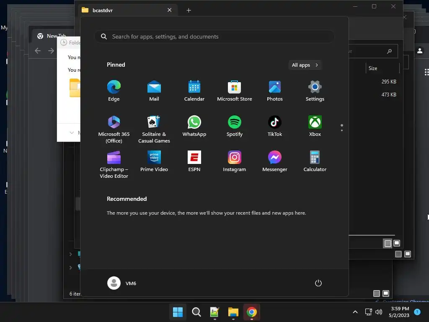The height and width of the screenshot is (322, 429).
Task: Go to next page of pinned apps
Action: [x=342, y=130]
